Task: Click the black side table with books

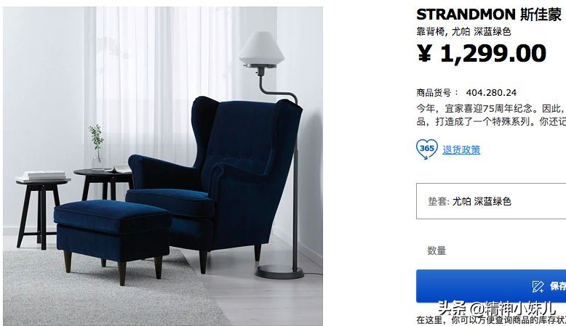Action: (42, 209)
